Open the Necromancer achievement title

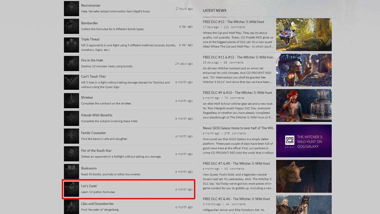(91, 6)
